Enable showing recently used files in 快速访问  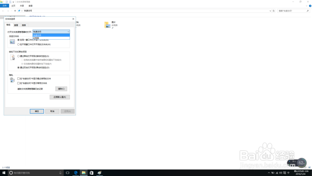[18, 79]
